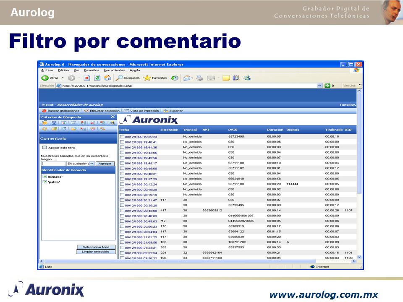Select the yellow lightbulb user filter icon

pos(112,123)
